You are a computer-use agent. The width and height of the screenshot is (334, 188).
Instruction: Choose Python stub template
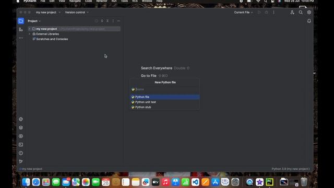click(x=165, y=107)
